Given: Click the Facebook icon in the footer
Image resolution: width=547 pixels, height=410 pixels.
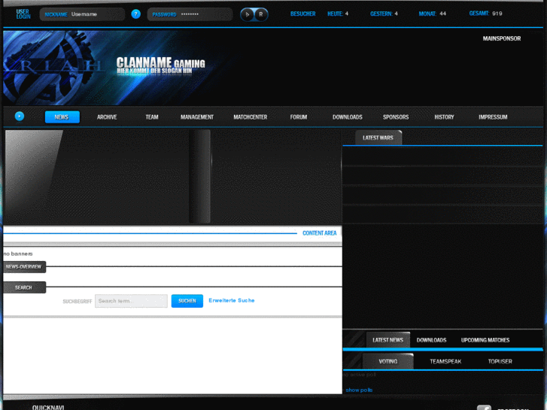Looking at the screenshot, I should 484,408.
